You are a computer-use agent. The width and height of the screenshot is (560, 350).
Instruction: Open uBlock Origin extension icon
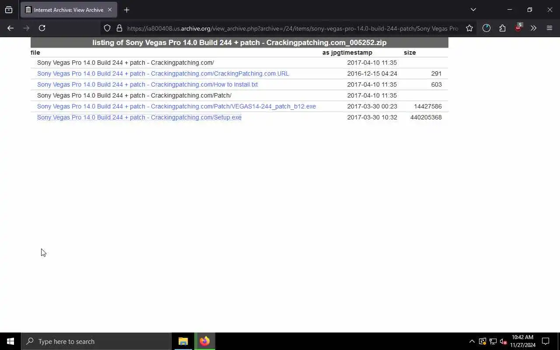pyautogui.click(x=518, y=28)
